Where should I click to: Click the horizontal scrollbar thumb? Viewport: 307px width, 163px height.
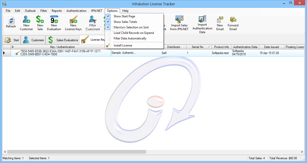coord(77,152)
